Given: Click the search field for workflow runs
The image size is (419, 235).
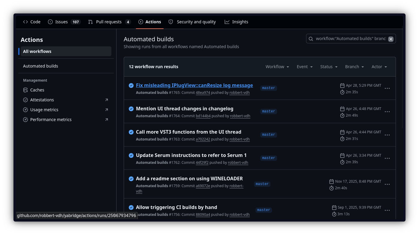Looking at the screenshot, I should (350, 39).
